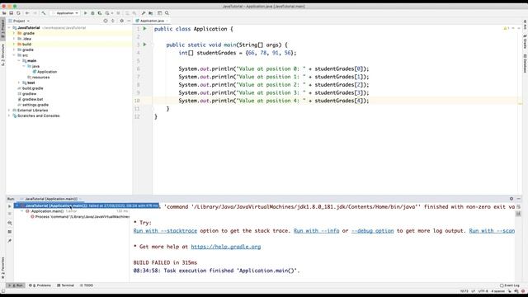The width and height of the screenshot is (528, 297).
Task: Click the --debug option link
Action: point(372,231)
